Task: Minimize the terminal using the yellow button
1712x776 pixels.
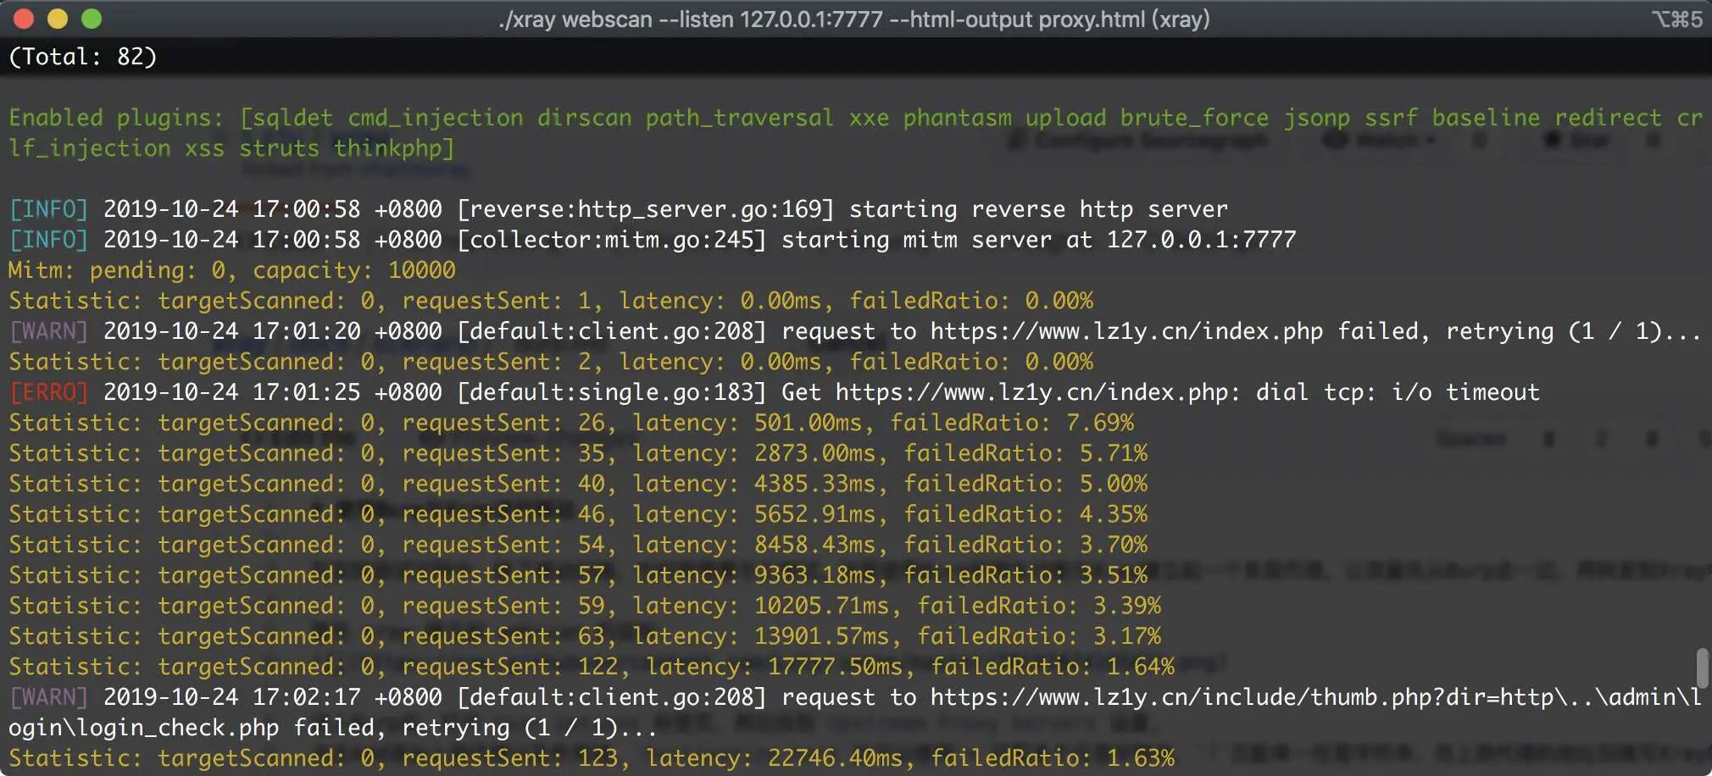Action: pyautogui.click(x=58, y=19)
